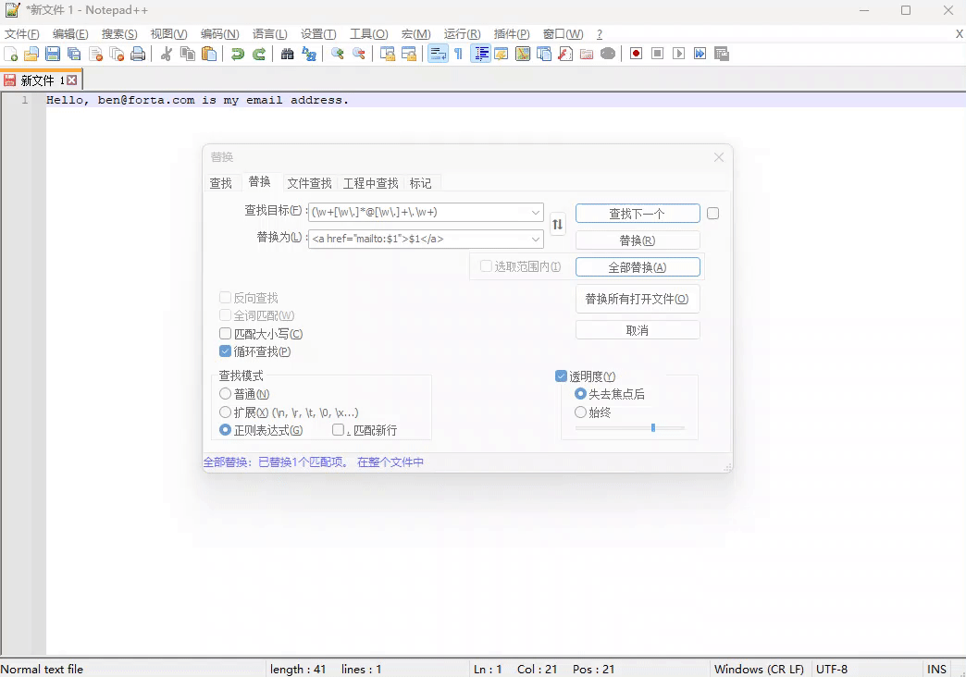Click the Cut scissors icon
Image resolution: width=966 pixels, height=677 pixels.
pos(167,54)
